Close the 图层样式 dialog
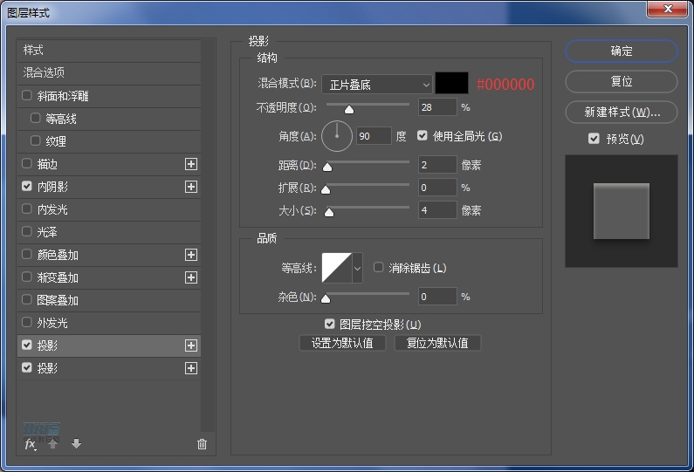Image resolution: width=694 pixels, height=472 pixels. pos(668,9)
